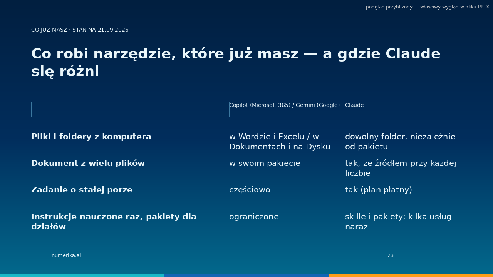Select the column header 'Copilot (Microsoft 365) / Gemini (Google)'
Viewport: 493px width, 277px height.
pyautogui.click(x=284, y=105)
